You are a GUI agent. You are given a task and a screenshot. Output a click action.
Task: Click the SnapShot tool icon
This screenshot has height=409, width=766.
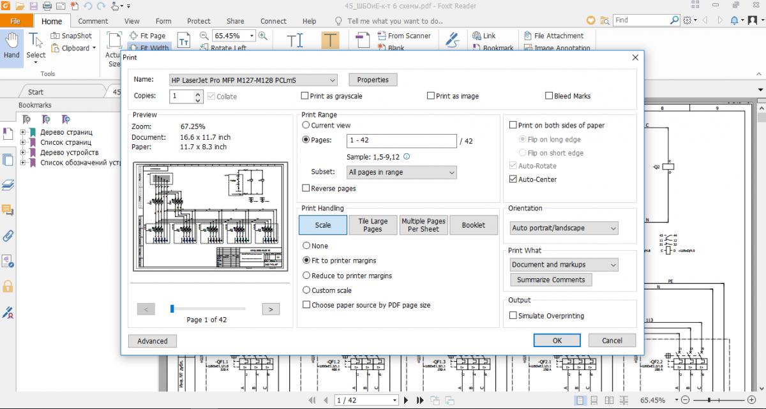tap(56, 36)
